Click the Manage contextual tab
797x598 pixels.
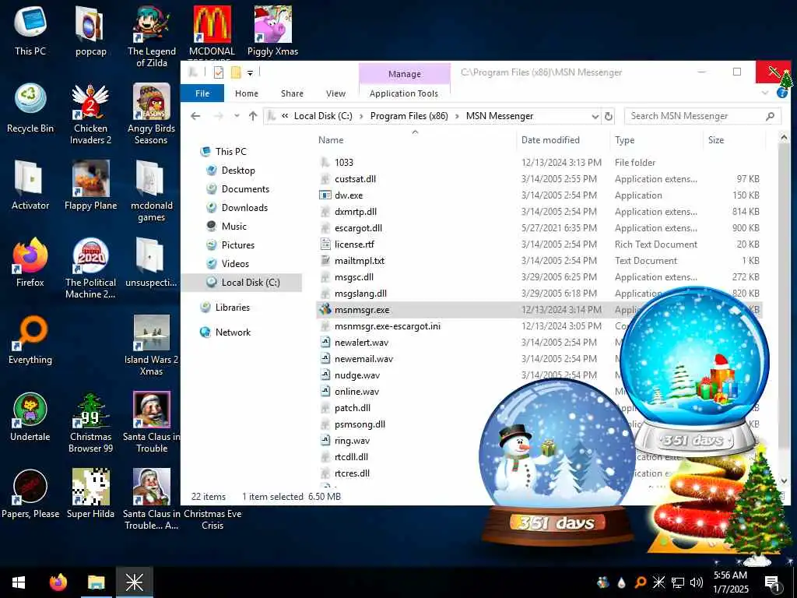pos(405,74)
